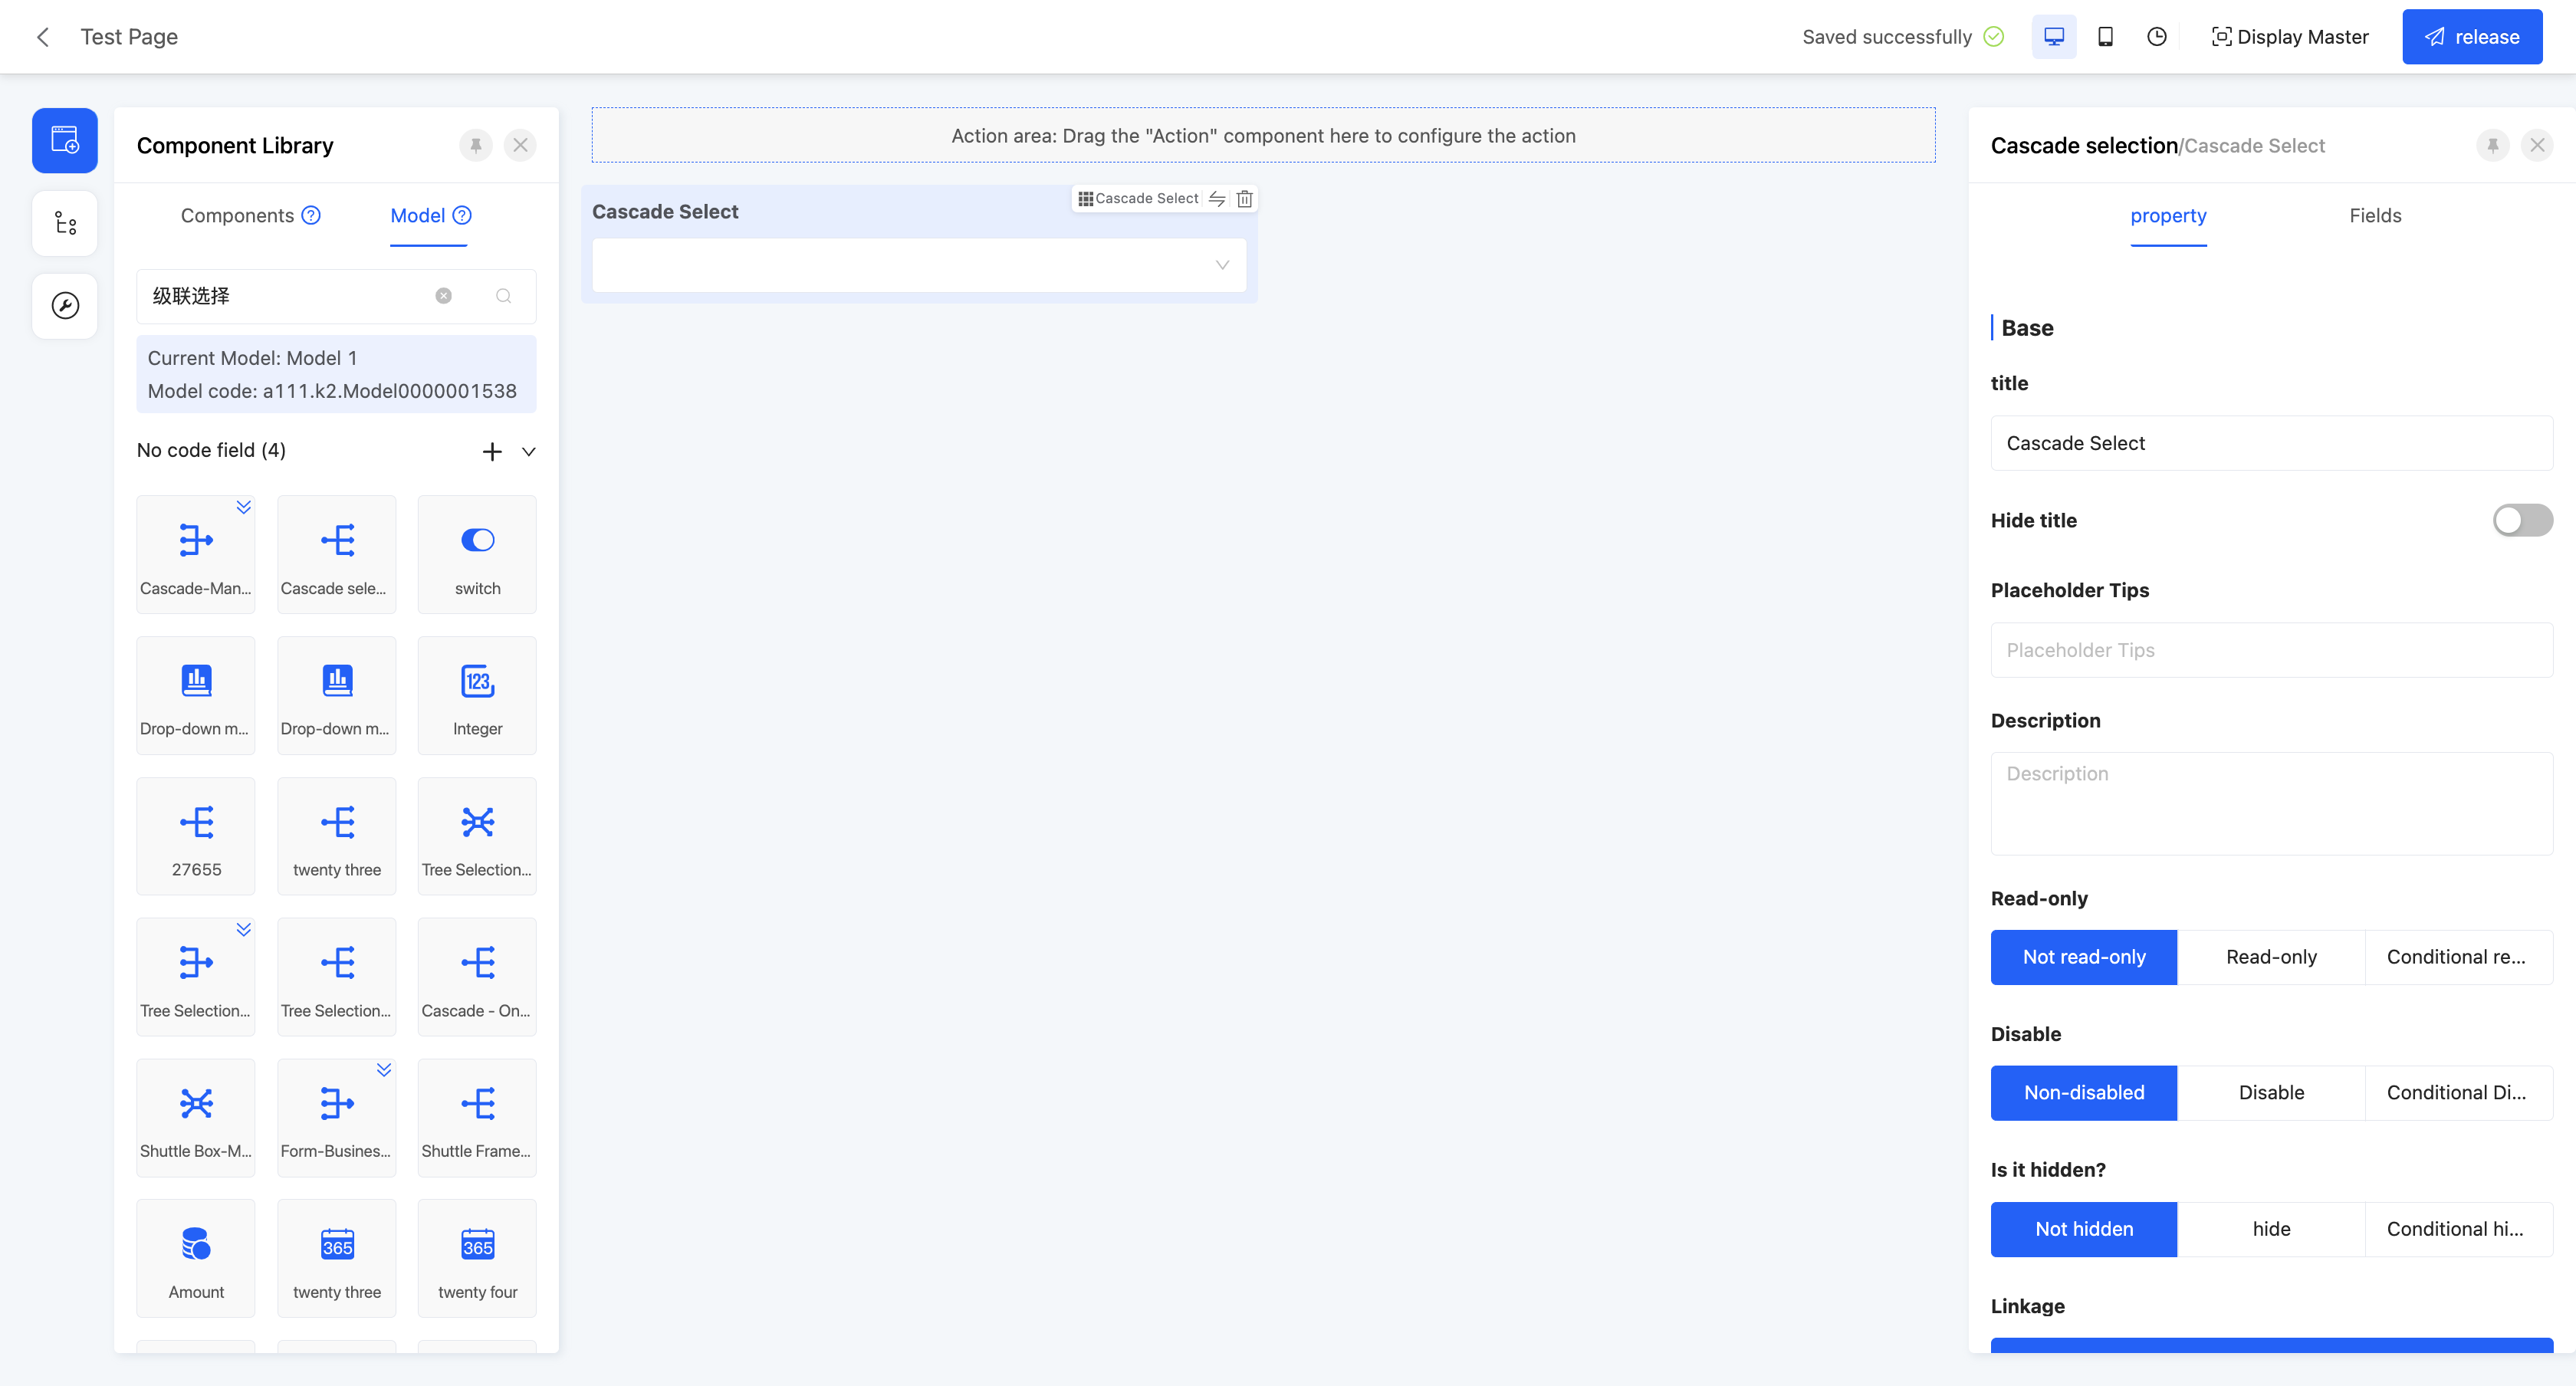
Task: Pin the Component Library panel
Action: [x=476, y=146]
